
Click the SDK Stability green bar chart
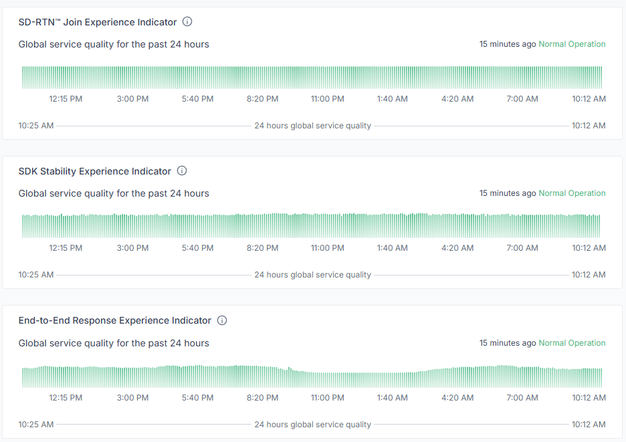pos(311,225)
